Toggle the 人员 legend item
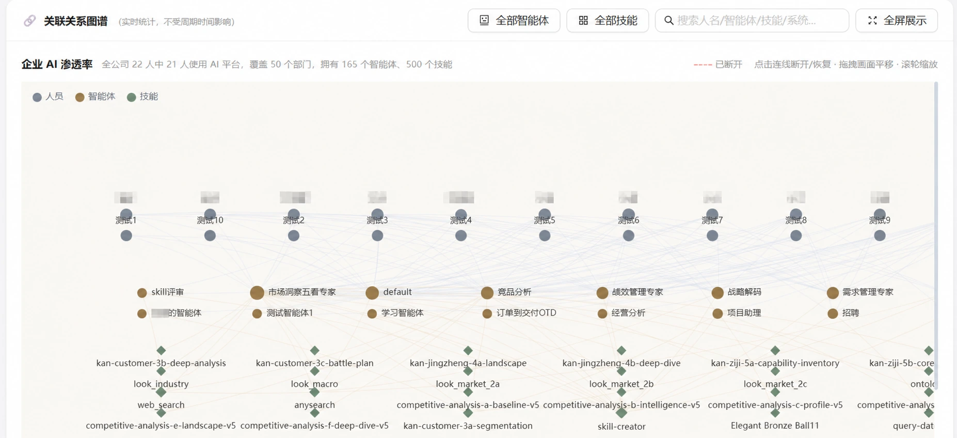Image resolution: width=957 pixels, height=438 pixels. [x=48, y=97]
